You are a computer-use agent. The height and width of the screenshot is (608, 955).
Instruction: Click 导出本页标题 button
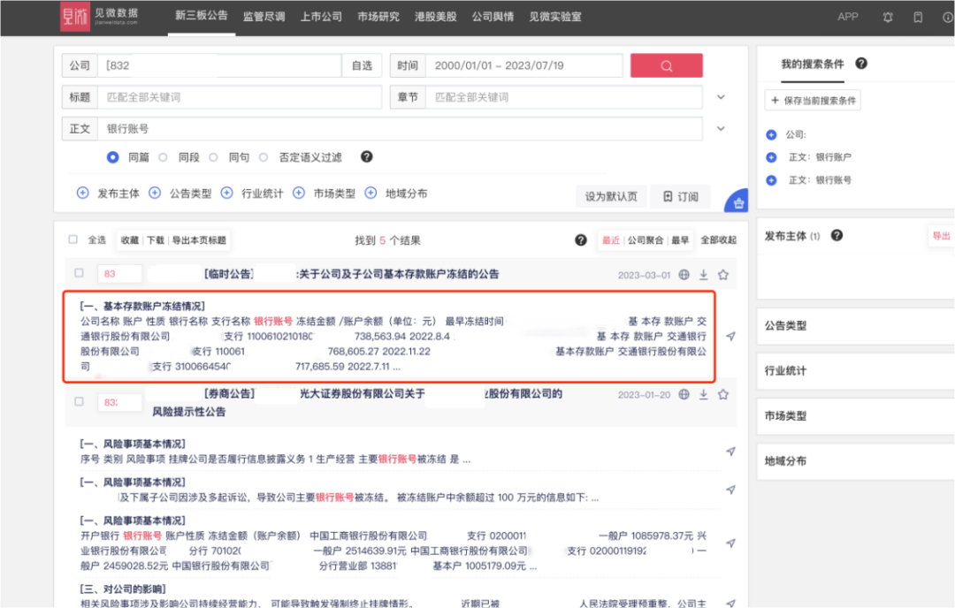tap(199, 239)
